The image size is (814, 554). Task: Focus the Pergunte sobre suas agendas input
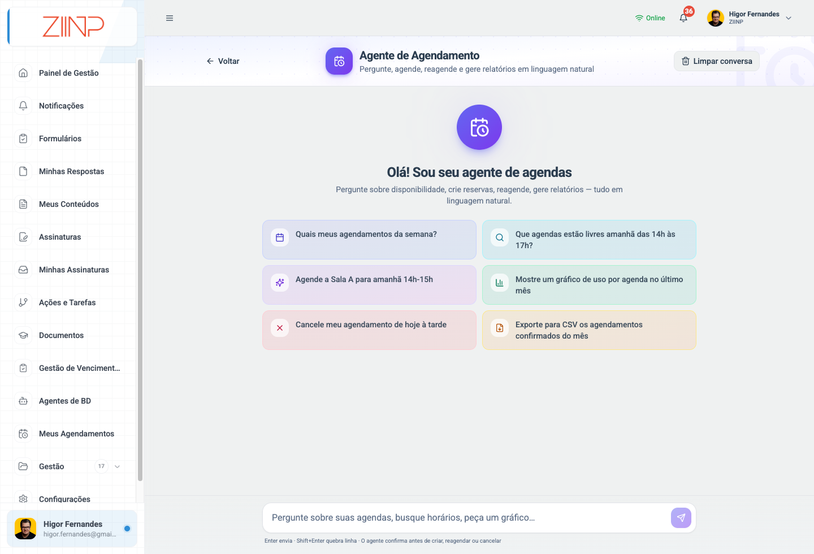[x=466, y=518]
